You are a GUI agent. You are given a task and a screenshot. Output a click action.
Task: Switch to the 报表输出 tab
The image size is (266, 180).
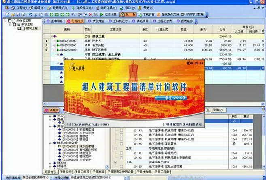(x=185, y=21)
